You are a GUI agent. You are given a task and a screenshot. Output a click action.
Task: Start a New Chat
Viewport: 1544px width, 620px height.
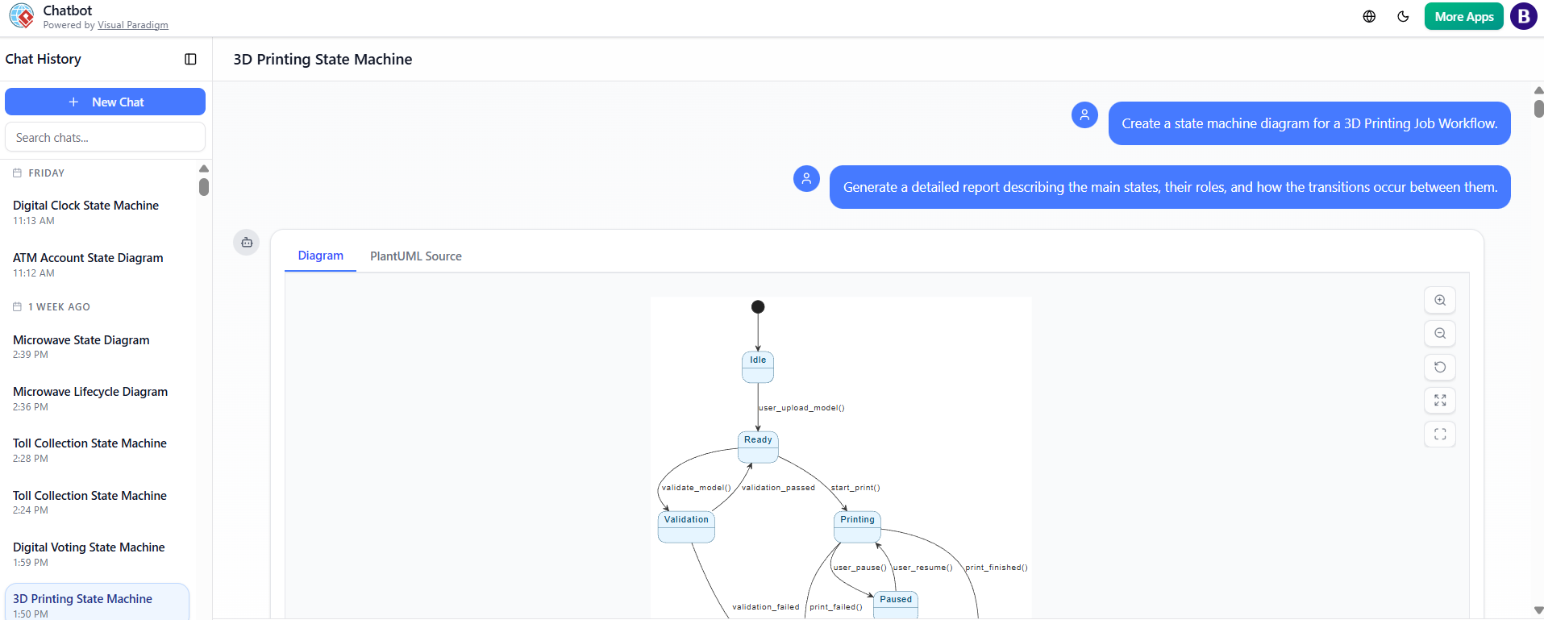tap(105, 102)
